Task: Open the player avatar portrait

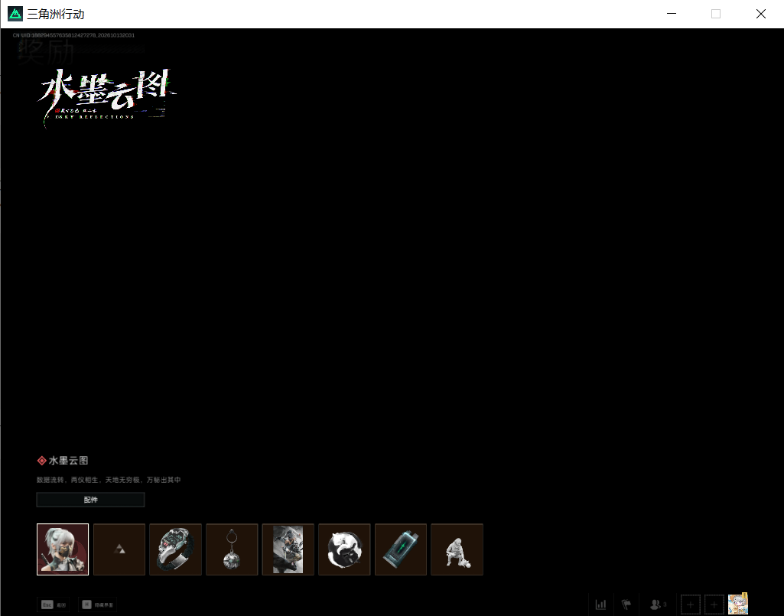Action: [x=738, y=604]
